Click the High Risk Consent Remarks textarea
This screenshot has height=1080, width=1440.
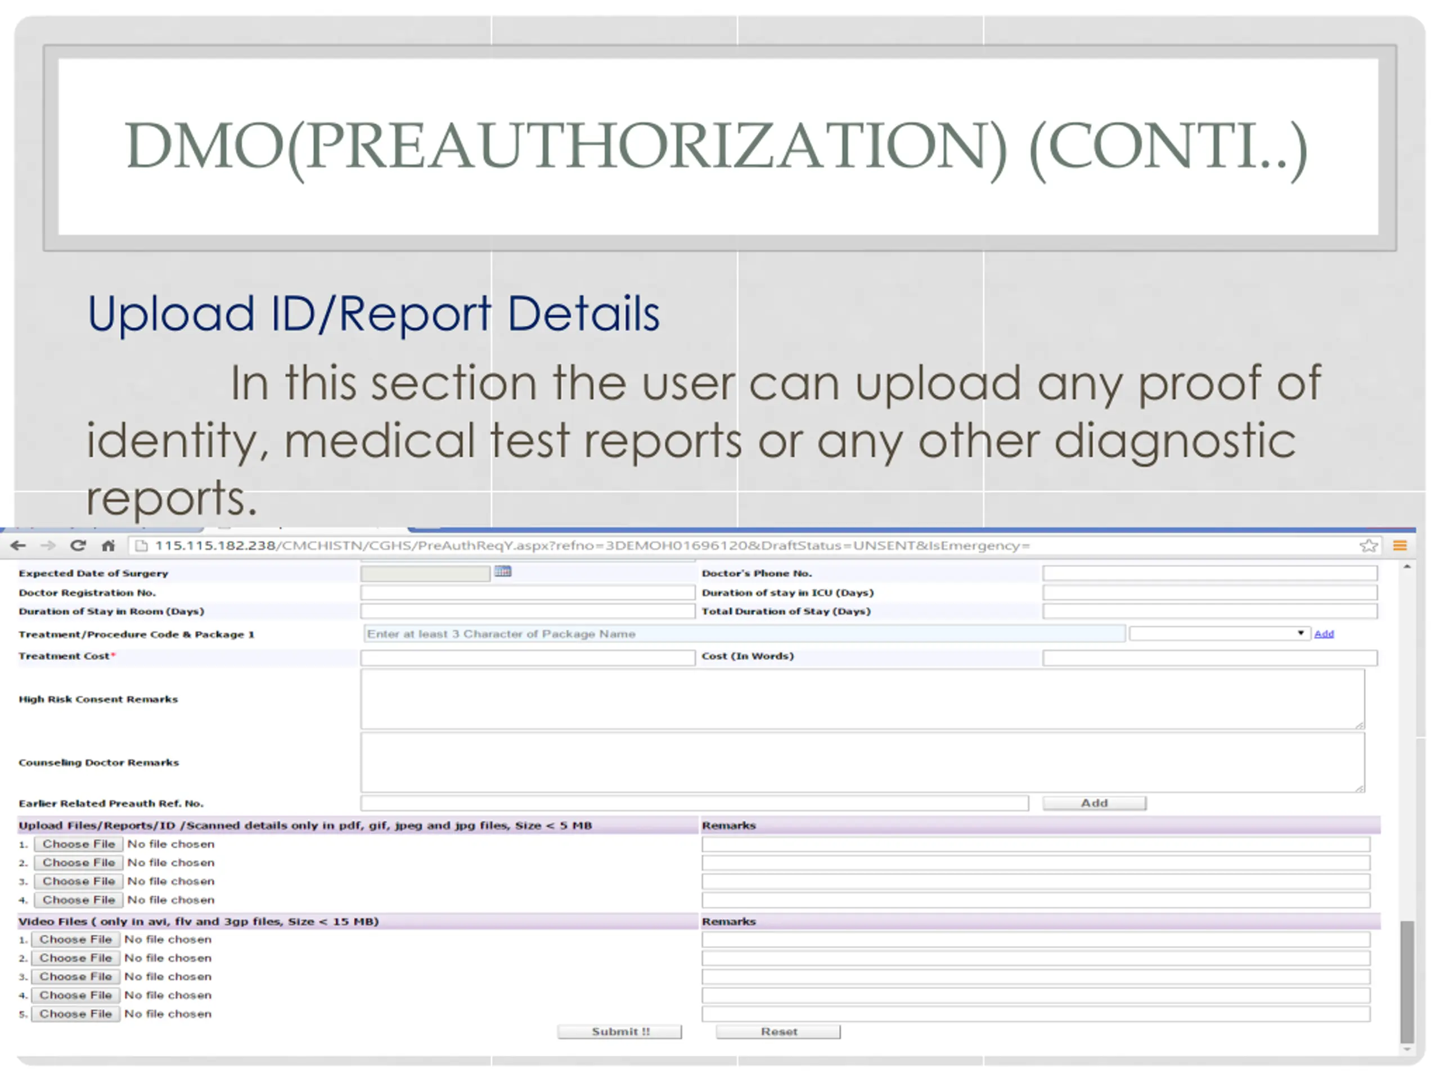(862, 699)
